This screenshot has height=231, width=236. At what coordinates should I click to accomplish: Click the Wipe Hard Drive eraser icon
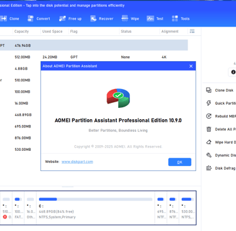(209, 142)
